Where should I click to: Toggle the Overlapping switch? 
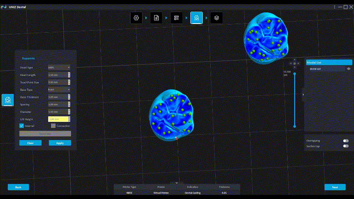345,141
